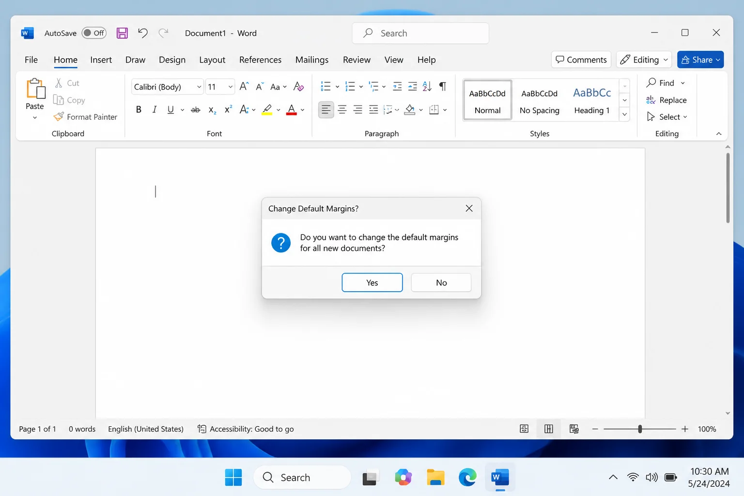Viewport: 744px width, 496px height.
Task: Switch to the Layout tab
Action: click(212, 60)
